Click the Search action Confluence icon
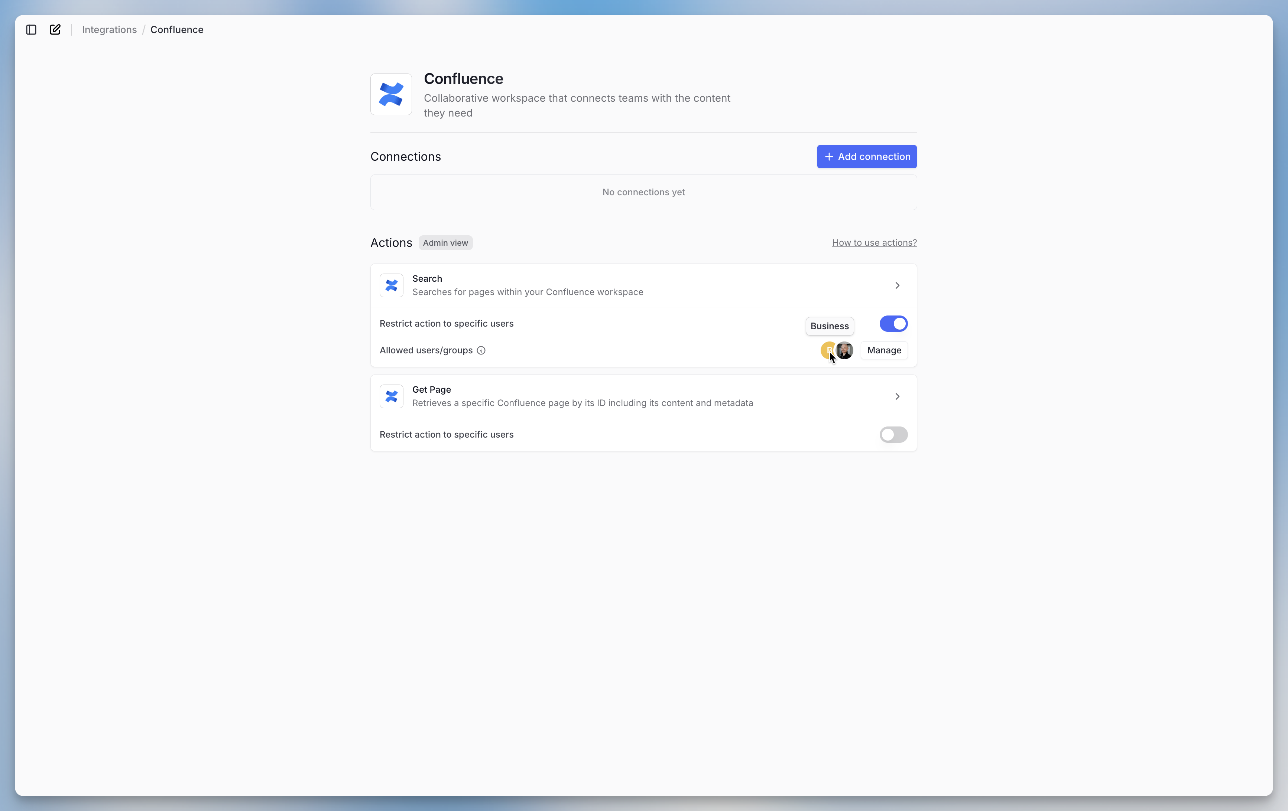The width and height of the screenshot is (1288, 811). pyautogui.click(x=392, y=285)
